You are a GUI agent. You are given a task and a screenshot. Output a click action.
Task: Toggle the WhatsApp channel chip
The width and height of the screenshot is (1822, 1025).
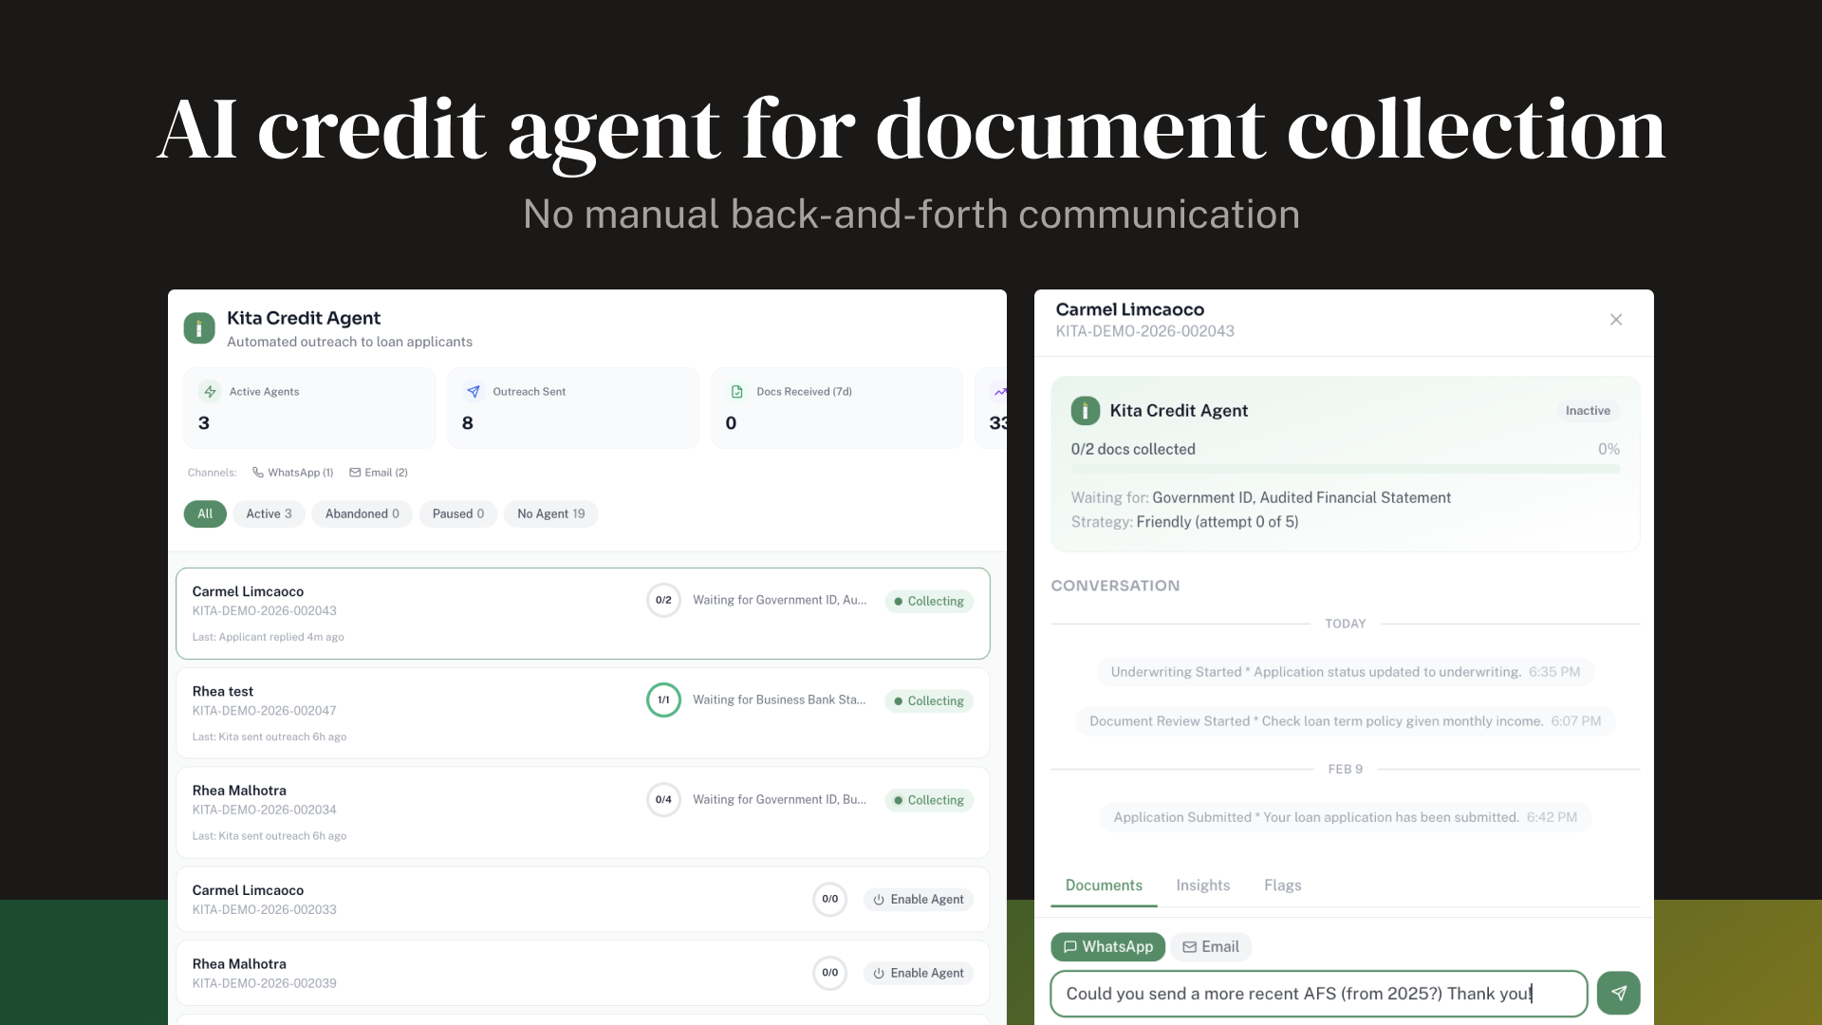pos(1107,946)
